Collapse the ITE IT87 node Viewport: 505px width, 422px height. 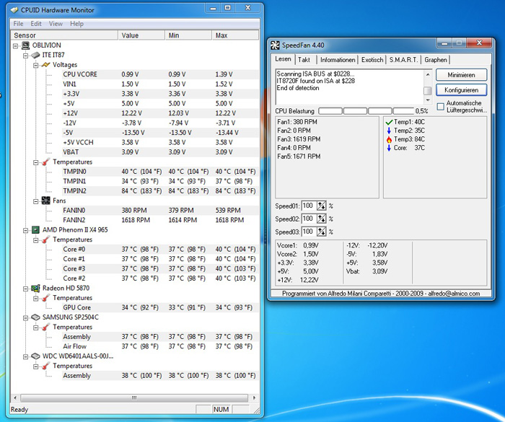(26, 56)
